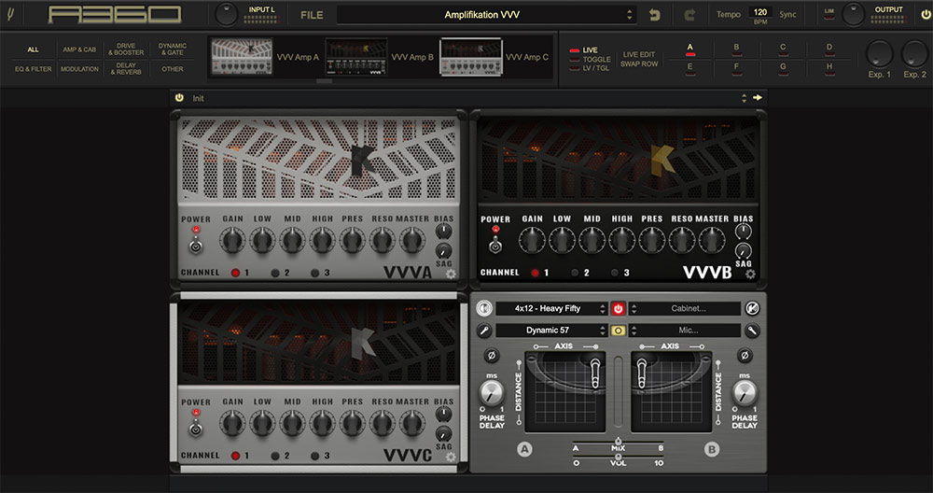
Task: Open the 4x12 - Heavy Fifty cabinet dropdown
Action: point(551,308)
